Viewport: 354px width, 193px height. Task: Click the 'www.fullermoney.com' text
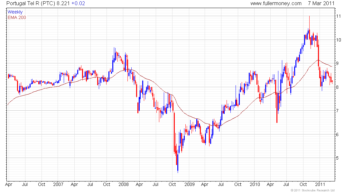click(276, 4)
